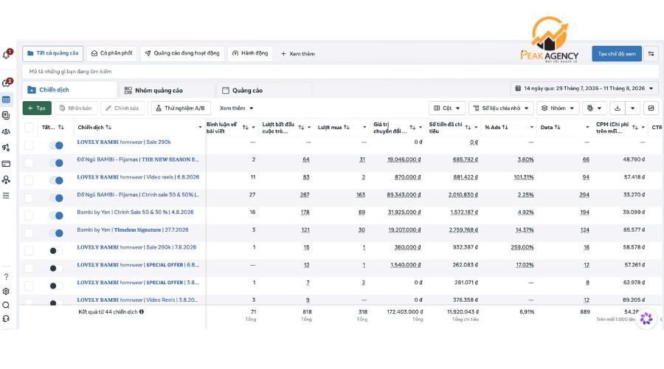
Task: Open the cloud icon with red badge 2
Action: (7, 83)
